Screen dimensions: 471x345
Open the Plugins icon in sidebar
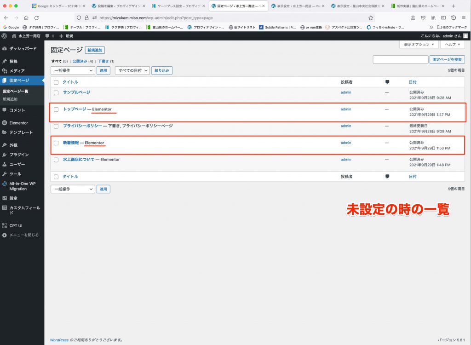pos(5,155)
